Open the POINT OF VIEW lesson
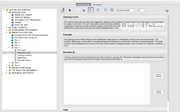 [x=21, y=25]
